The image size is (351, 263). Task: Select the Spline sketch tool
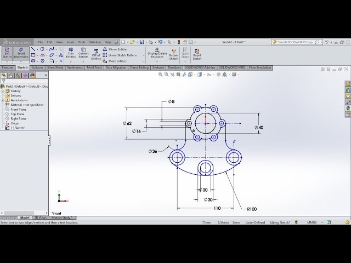coord(52,49)
